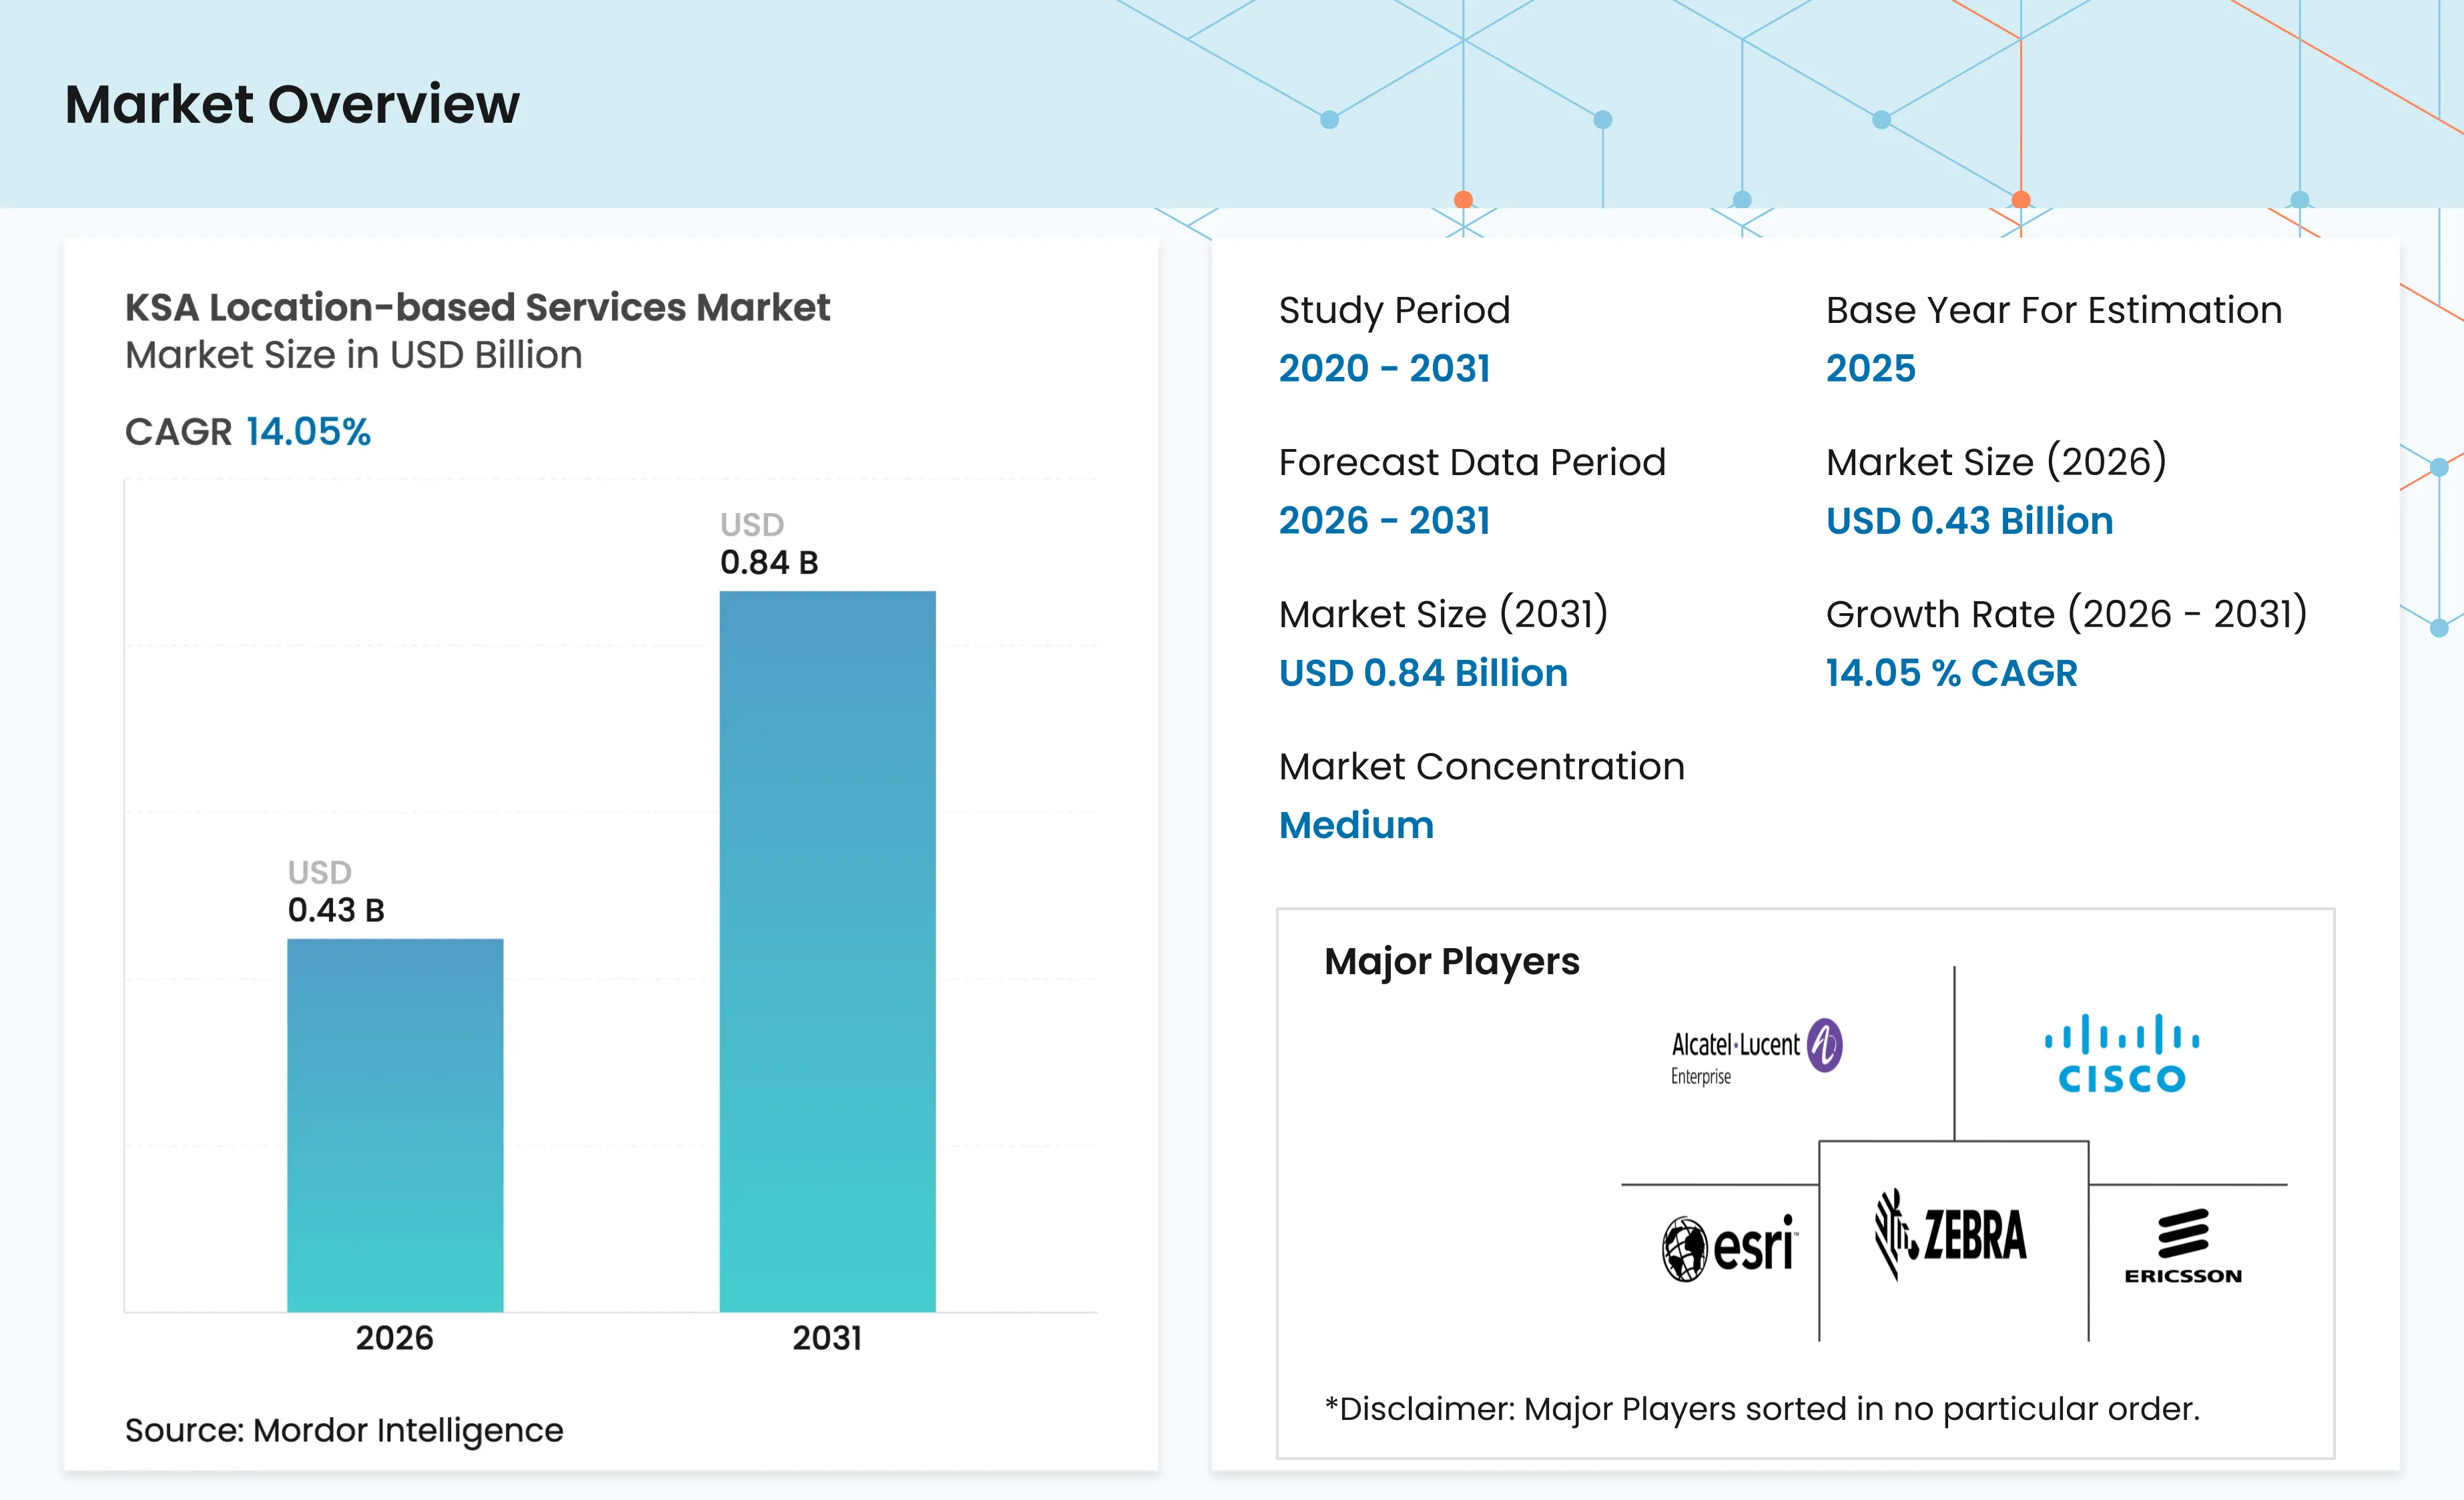The width and height of the screenshot is (2464, 1500).
Task: Click the KSA Location-based Services Market title
Action: [x=477, y=307]
